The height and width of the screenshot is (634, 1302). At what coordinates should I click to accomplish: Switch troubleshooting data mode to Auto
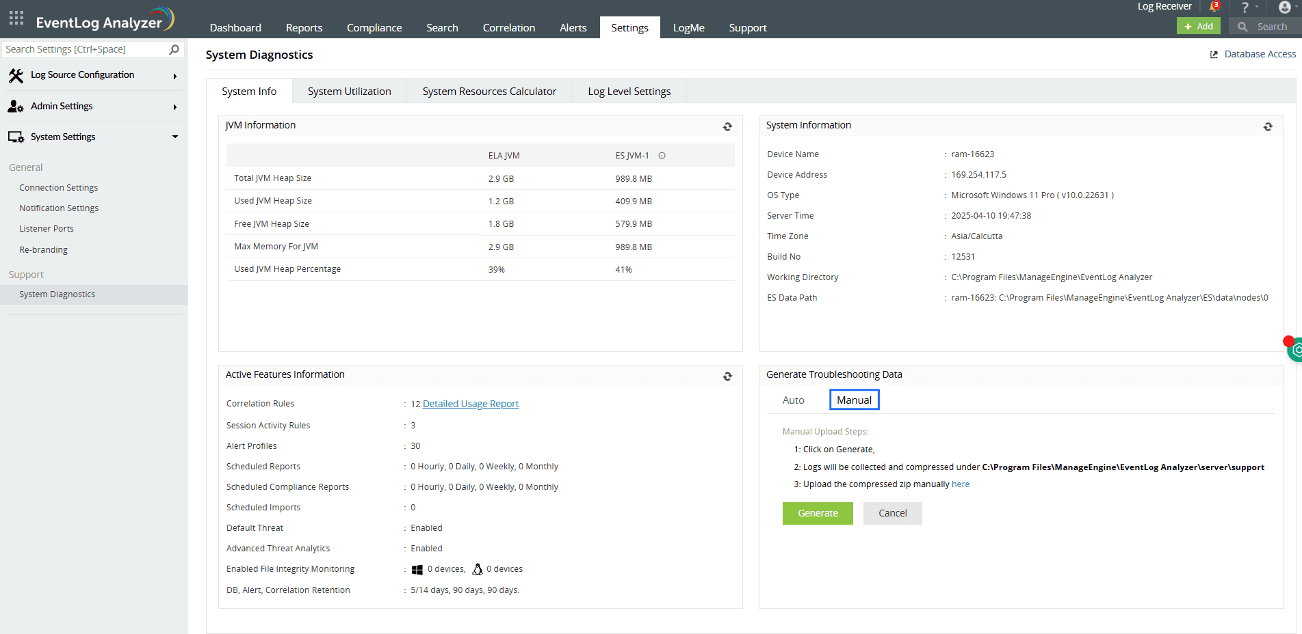pyautogui.click(x=793, y=400)
